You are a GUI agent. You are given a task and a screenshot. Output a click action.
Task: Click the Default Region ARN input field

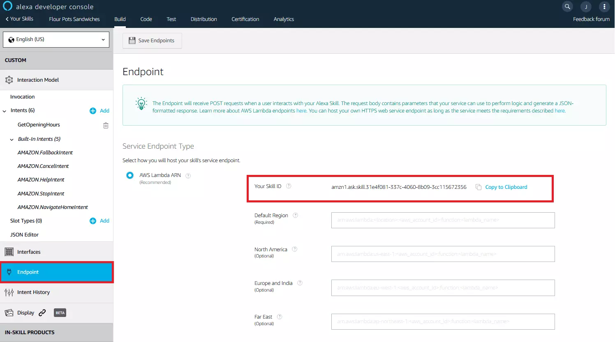pyautogui.click(x=443, y=220)
